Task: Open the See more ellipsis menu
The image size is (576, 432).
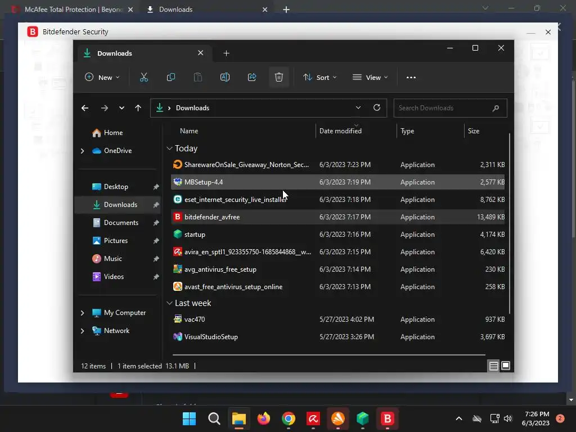Action: click(x=411, y=78)
